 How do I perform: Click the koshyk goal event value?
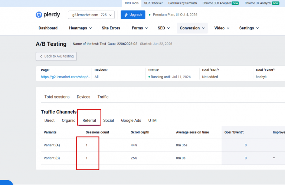click(x=261, y=77)
